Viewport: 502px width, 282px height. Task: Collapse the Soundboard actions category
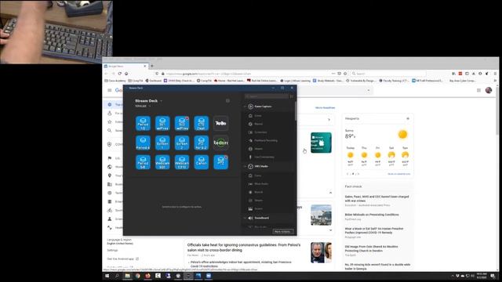tap(246, 218)
